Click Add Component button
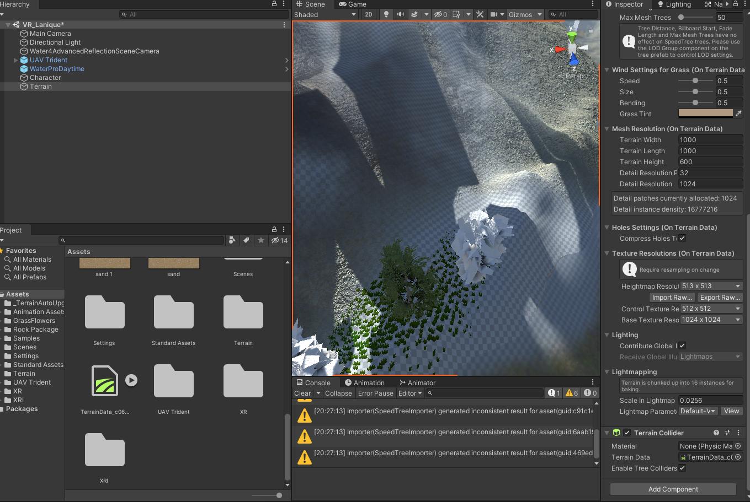This screenshot has height=502, width=750. click(673, 489)
